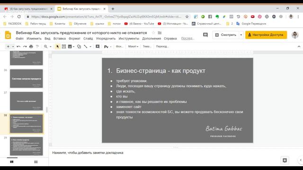Collapse the toolbar with the chevron
Image resolution: width=303 pixels, height=170 pixels.
(299, 47)
